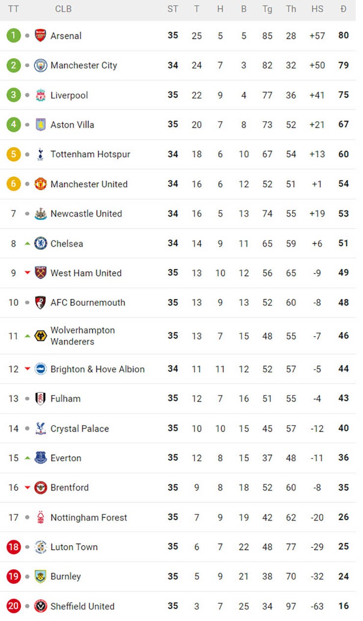The width and height of the screenshot is (363, 621).
Task: Click the Wolverhampton Wanderers wolf crest
Action: point(40,336)
